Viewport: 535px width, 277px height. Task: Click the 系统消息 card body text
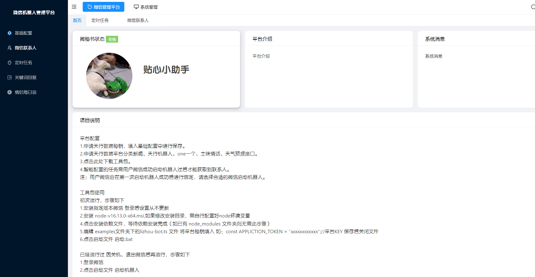pyautogui.click(x=434, y=56)
